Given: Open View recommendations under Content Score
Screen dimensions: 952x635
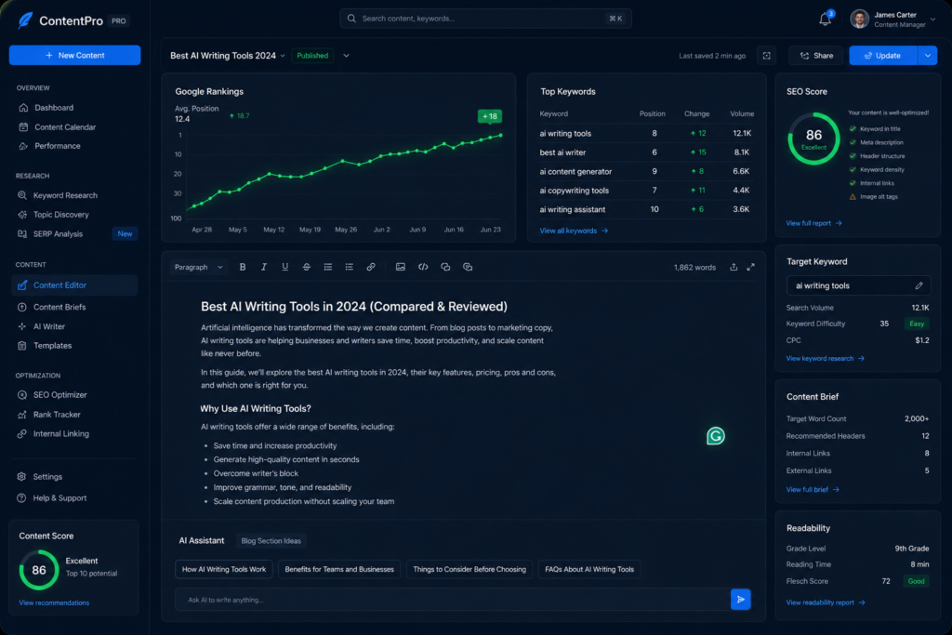Looking at the screenshot, I should click(54, 602).
